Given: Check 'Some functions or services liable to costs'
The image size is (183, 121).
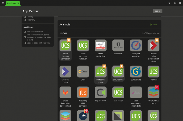Looking at the screenshot, I should 25,37.
